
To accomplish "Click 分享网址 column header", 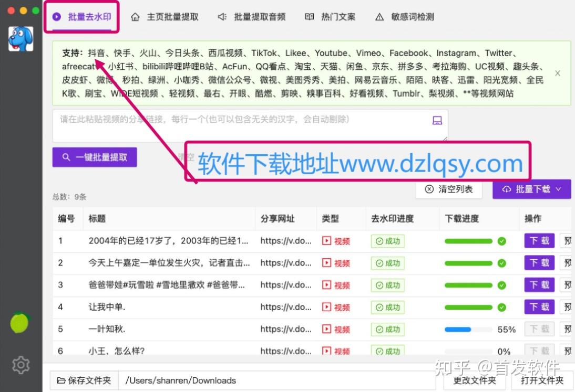I will pyautogui.click(x=278, y=219).
